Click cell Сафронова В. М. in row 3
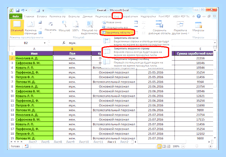The width and height of the screenshot is (226, 157). (34, 63)
